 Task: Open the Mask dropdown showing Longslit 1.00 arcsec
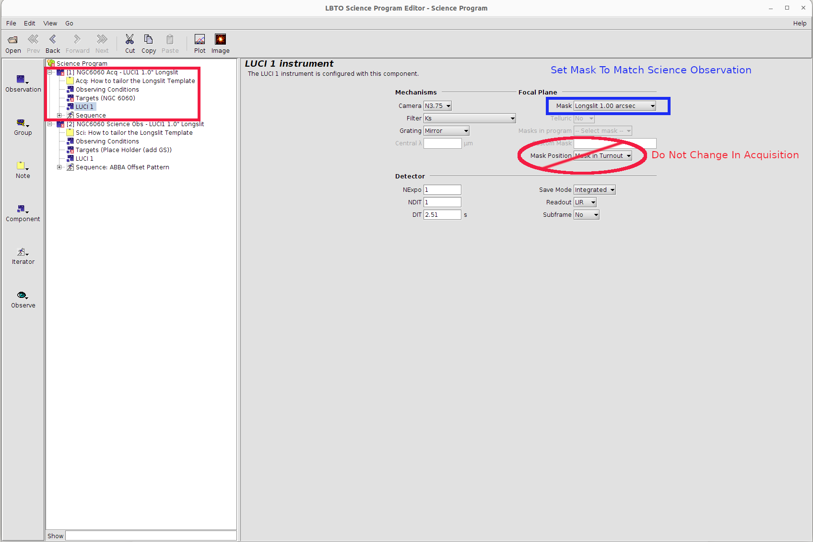[x=615, y=106]
